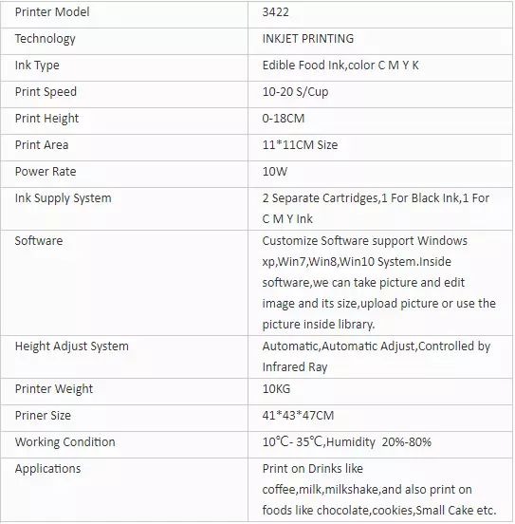Viewport: 515px width, 524px height.
Task: Select the 41*43*47CM printer size value
Action: pos(298,416)
